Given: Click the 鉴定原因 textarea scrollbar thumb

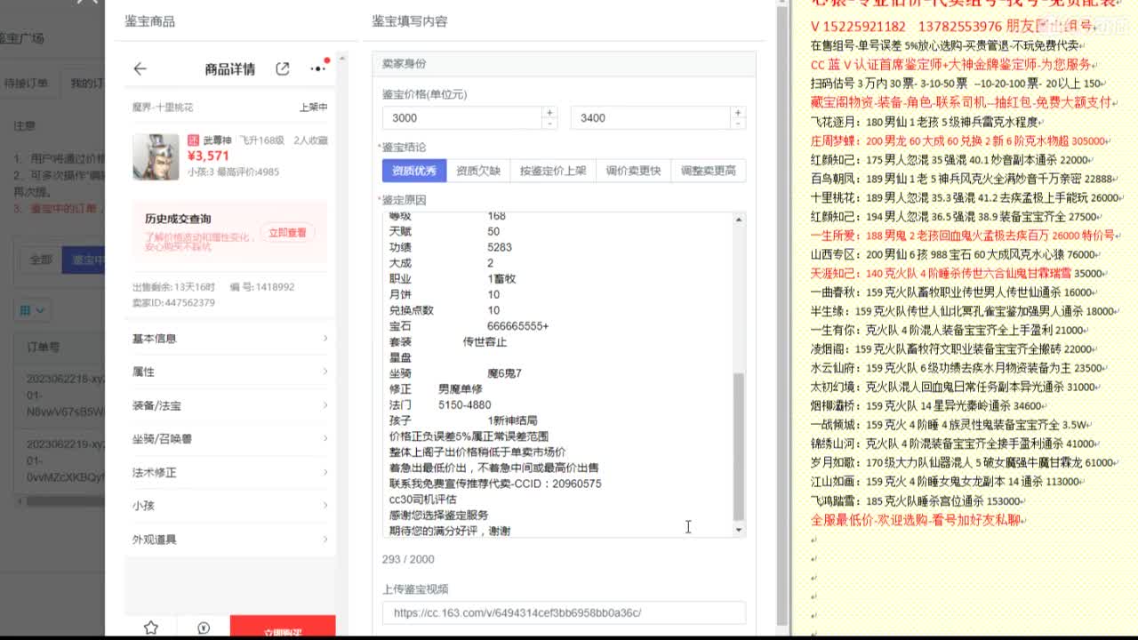Looking at the screenshot, I should click(x=739, y=446).
